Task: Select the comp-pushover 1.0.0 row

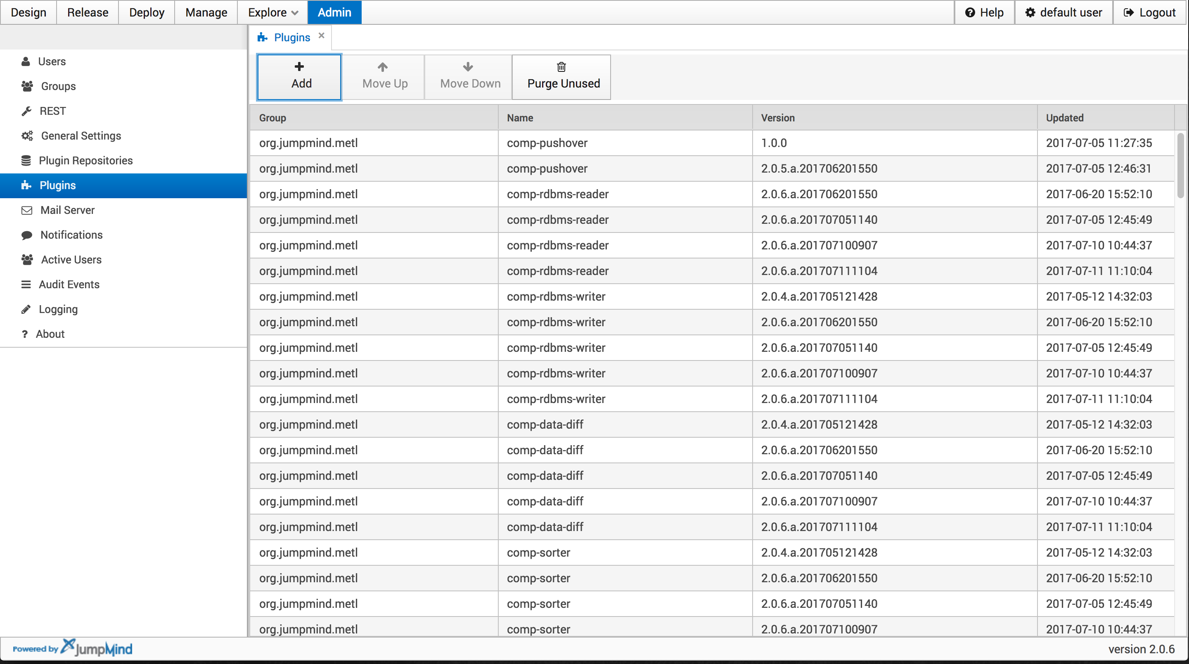Action: coord(547,143)
